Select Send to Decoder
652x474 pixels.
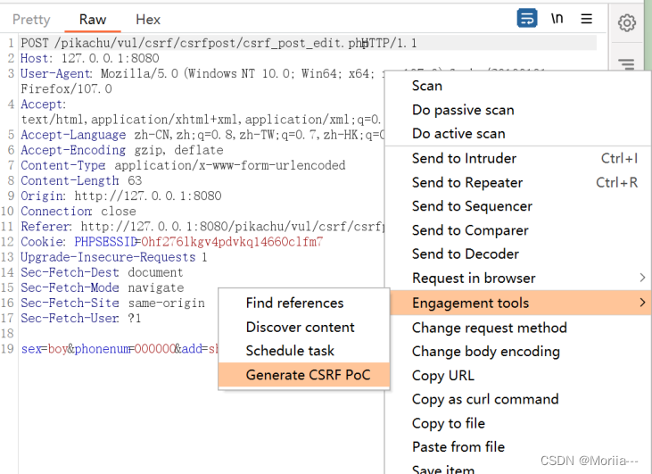tap(517, 254)
